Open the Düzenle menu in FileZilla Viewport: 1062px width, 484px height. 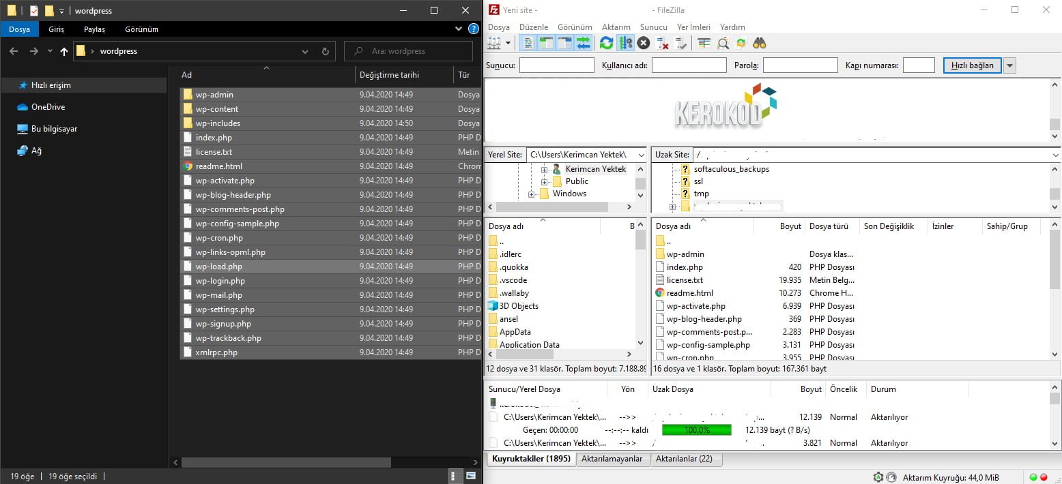click(534, 27)
